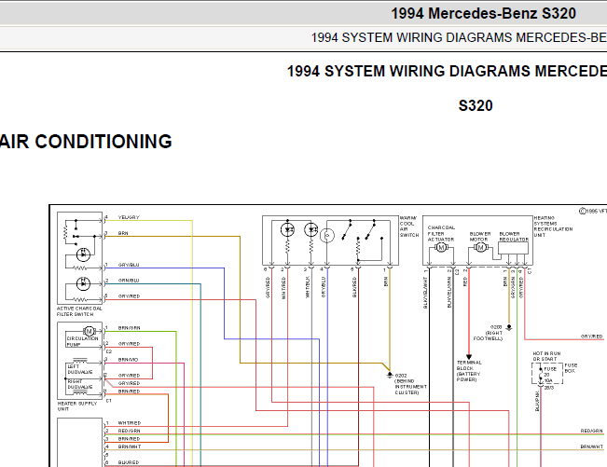The image size is (607, 467).
Task: Click the terminal block arrowhead symbol
Action: (469, 357)
